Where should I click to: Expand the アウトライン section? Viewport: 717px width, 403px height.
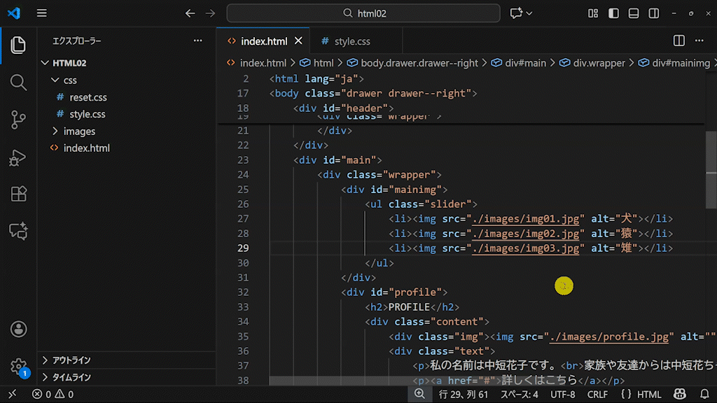click(71, 360)
